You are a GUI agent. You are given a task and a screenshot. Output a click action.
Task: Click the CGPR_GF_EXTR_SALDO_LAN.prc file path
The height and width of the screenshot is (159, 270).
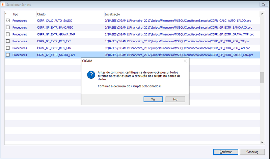(x=179, y=55)
